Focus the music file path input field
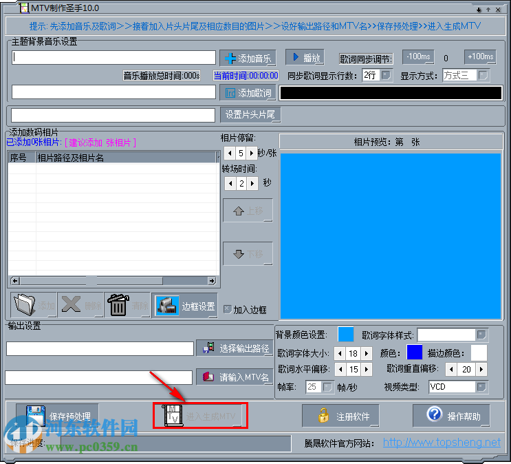Image resolution: width=511 pixels, height=464 pixels. 113,57
